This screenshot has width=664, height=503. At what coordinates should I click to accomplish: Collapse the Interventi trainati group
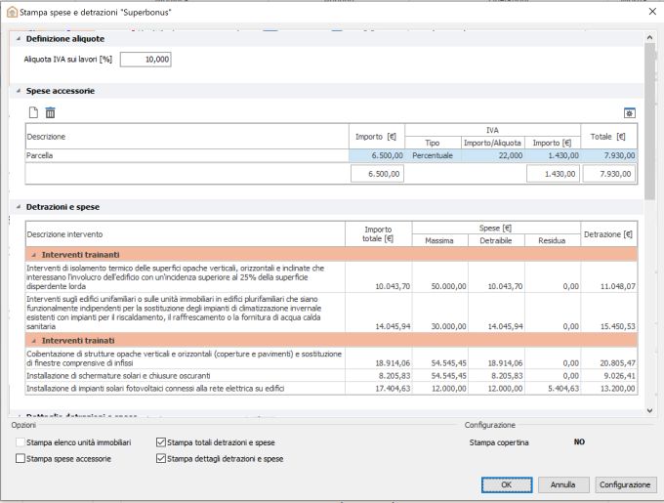click(x=33, y=339)
